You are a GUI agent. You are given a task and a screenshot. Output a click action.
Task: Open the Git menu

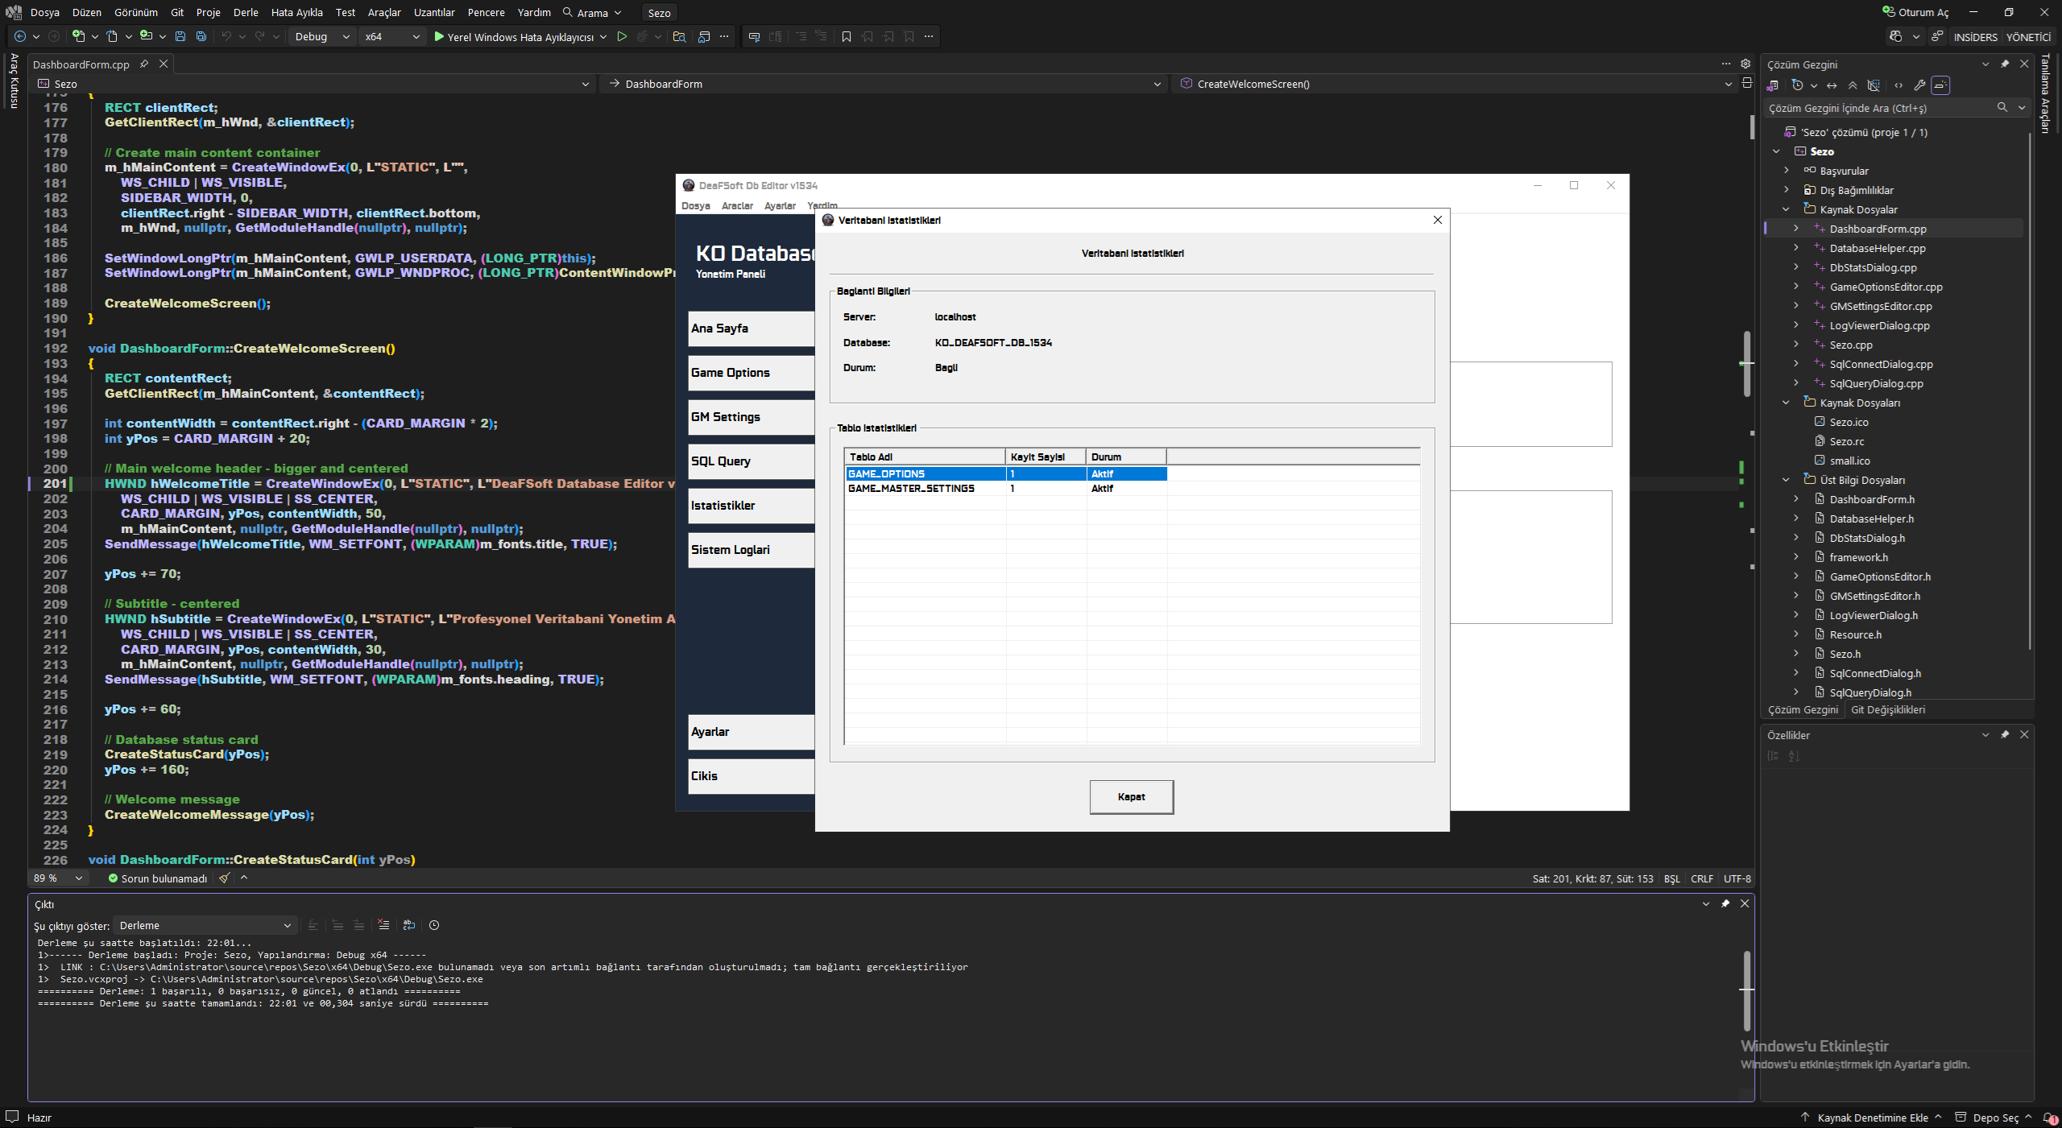(x=177, y=12)
